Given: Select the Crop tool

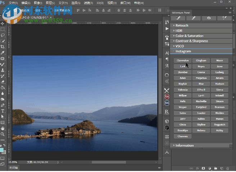Looking at the screenshot, I should 3,47.
